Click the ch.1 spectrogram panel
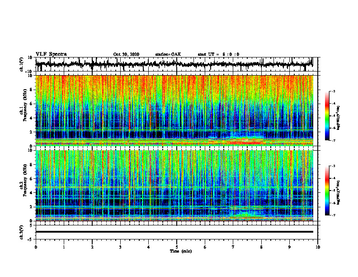358x277 pixels. [174, 110]
